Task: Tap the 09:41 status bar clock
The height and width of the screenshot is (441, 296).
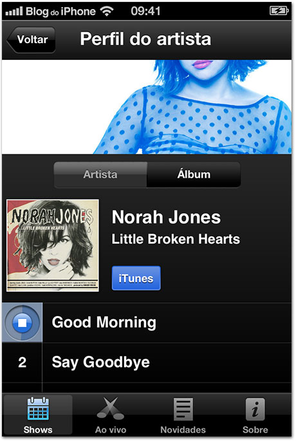Action: pos(145,11)
